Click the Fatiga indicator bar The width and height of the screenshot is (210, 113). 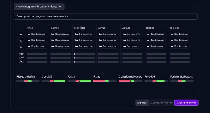[x=79, y=81]
